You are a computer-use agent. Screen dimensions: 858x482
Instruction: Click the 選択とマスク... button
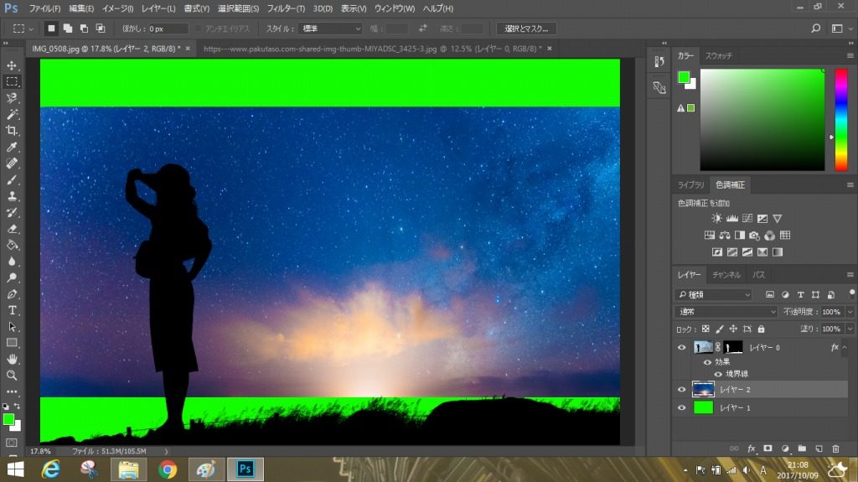pos(526,29)
